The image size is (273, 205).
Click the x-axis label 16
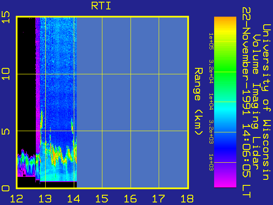pos(130,199)
